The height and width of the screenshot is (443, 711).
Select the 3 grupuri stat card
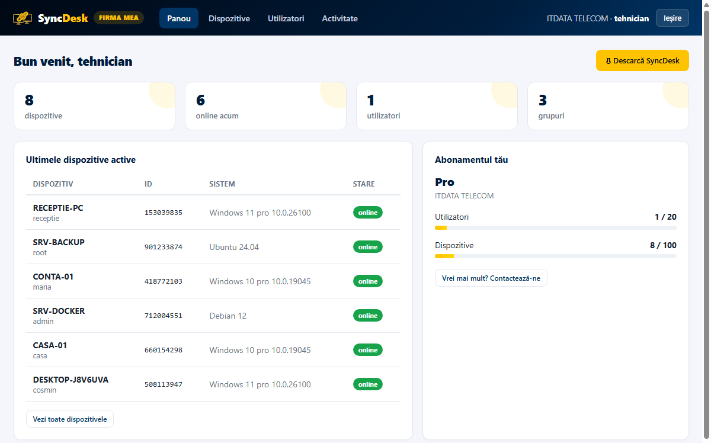pyautogui.click(x=608, y=106)
